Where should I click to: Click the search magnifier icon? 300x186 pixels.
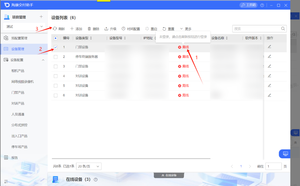coord(283,29)
